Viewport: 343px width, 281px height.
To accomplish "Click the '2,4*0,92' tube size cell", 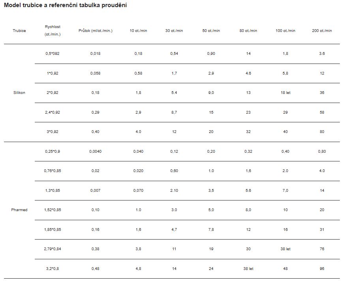I will [x=52, y=112].
